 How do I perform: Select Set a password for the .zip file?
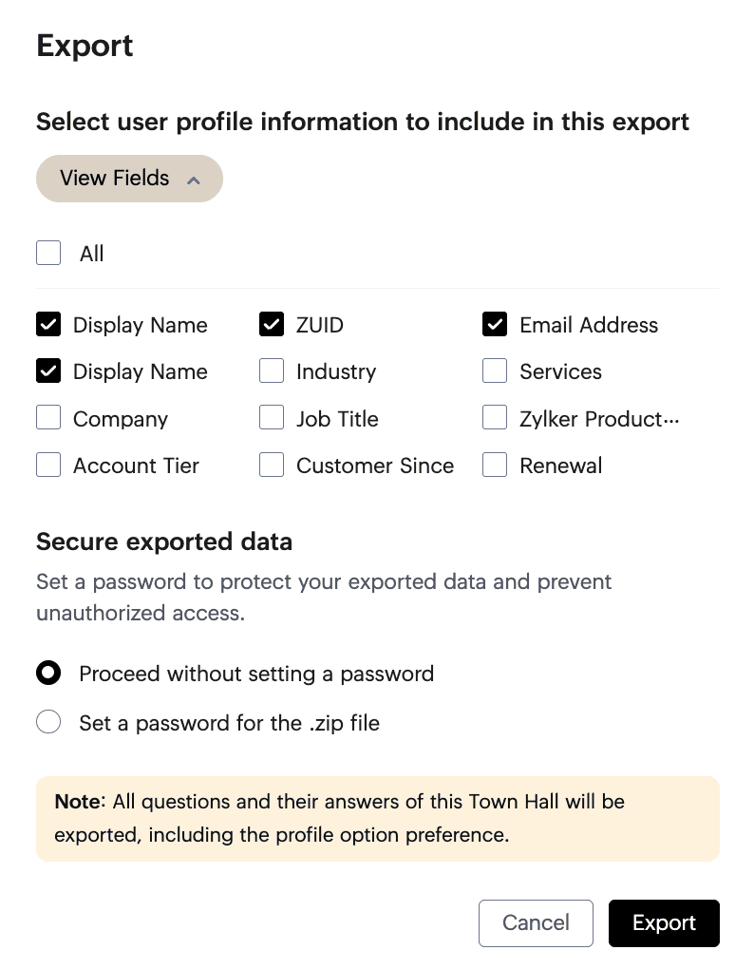(x=48, y=721)
